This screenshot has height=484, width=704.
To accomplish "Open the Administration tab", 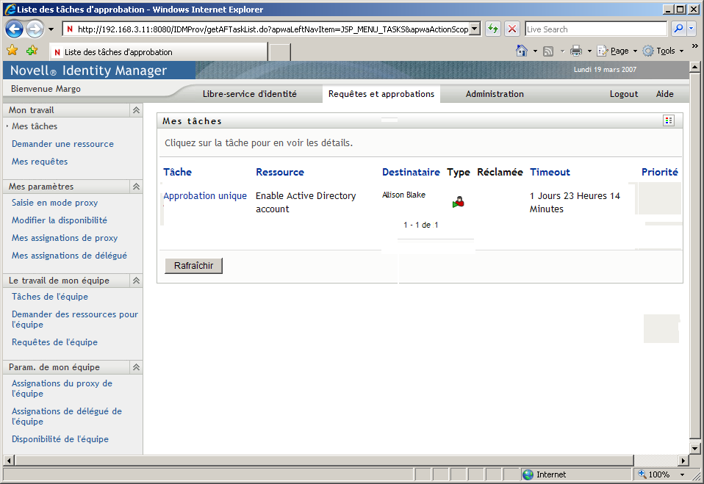I will click(495, 94).
